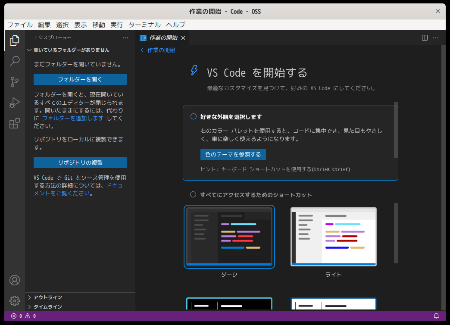Open the 表示 menu

click(x=80, y=25)
